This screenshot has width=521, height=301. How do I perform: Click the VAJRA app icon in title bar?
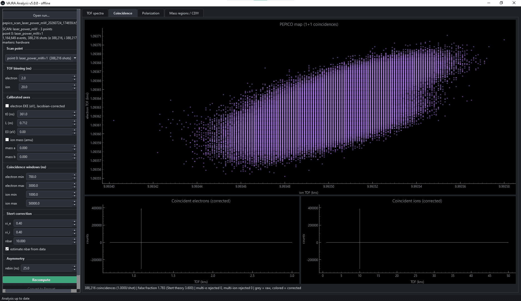point(3,3)
